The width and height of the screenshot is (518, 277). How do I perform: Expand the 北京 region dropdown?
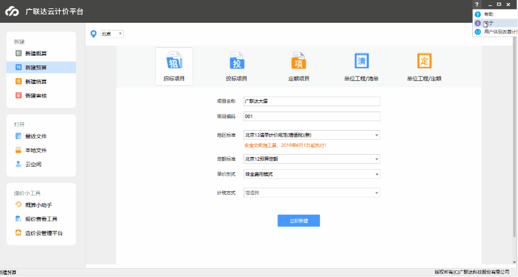pos(112,34)
